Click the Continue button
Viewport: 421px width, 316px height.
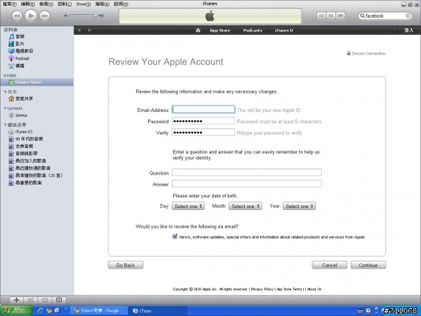pos(368,265)
